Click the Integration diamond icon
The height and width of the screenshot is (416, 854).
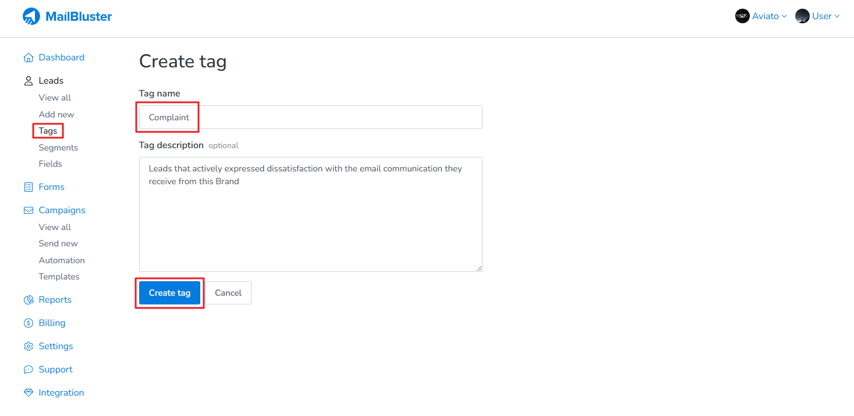coord(28,393)
